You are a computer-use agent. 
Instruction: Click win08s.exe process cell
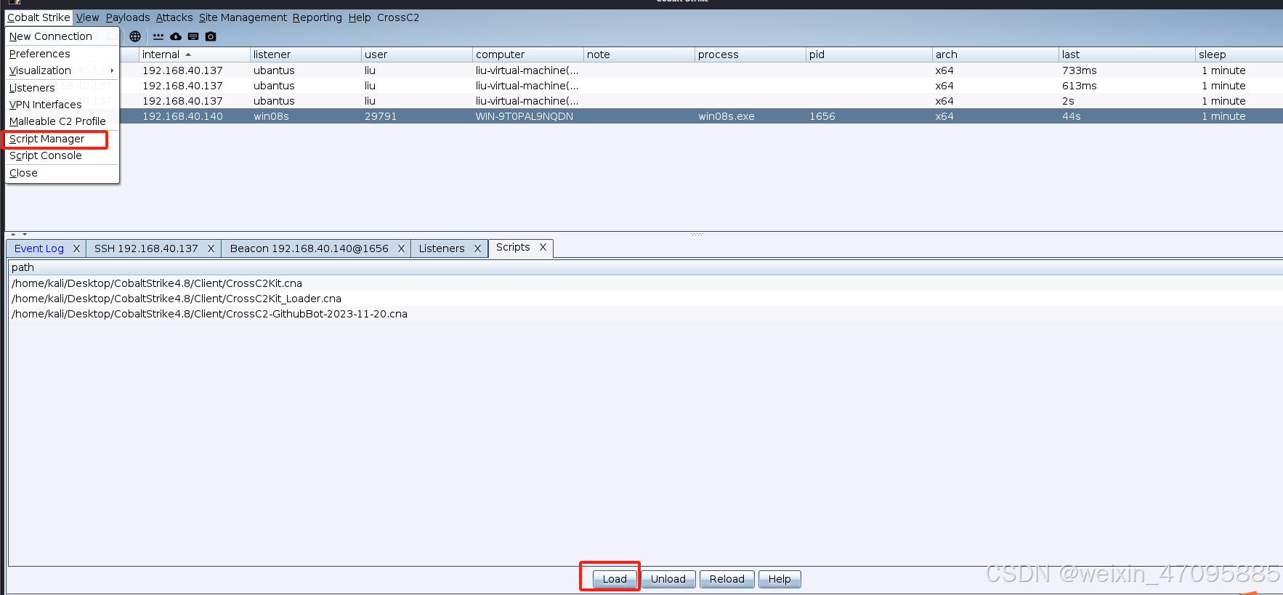(750, 116)
